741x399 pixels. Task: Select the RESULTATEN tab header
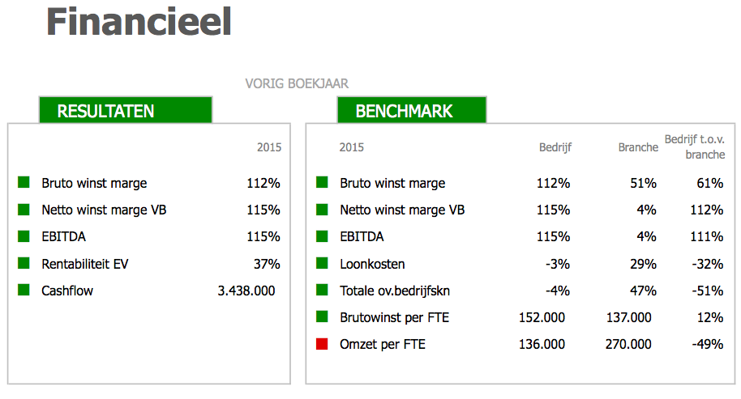(x=126, y=110)
